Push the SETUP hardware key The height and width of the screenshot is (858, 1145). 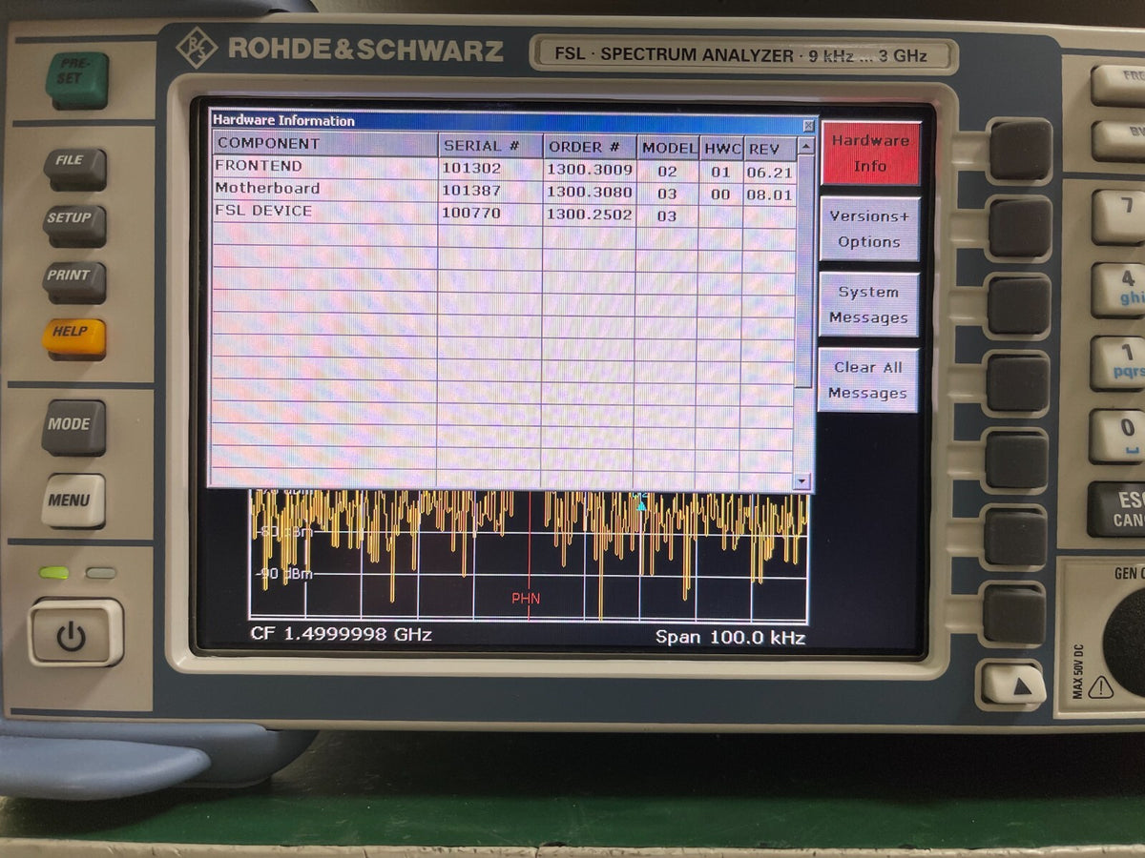pyautogui.click(x=73, y=225)
